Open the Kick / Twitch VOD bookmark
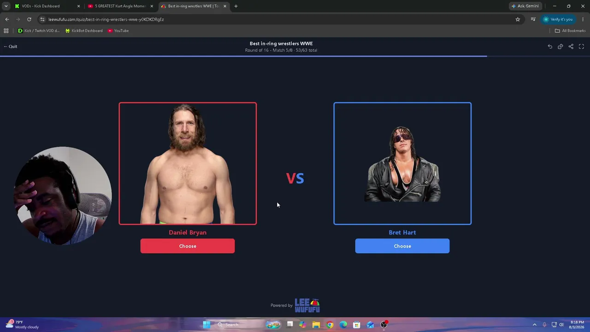The image size is (590, 332). coord(39,31)
